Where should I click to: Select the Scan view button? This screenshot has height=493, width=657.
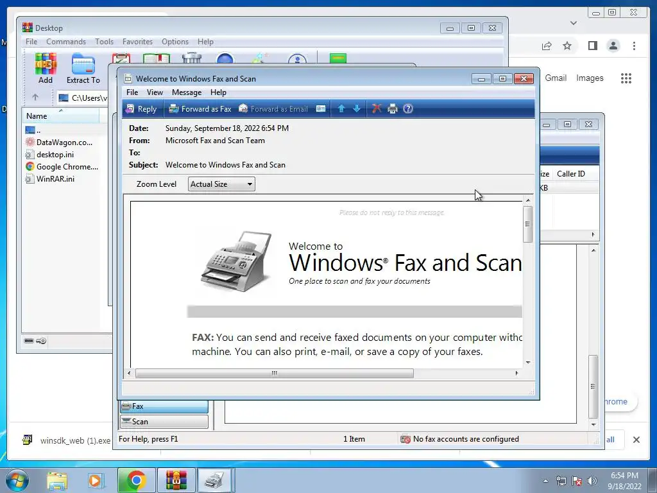pos(164,422)
